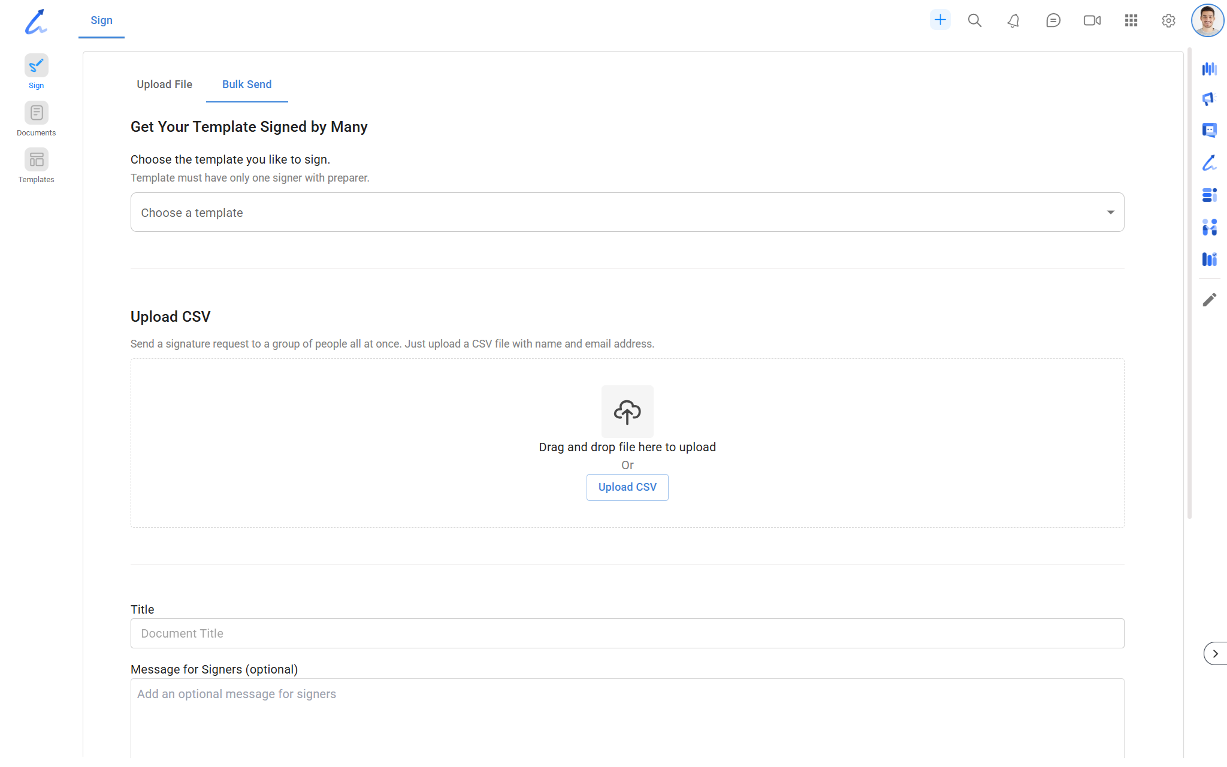Open the notifications bell
The image size is (1227, 767).
point(1013,21)
